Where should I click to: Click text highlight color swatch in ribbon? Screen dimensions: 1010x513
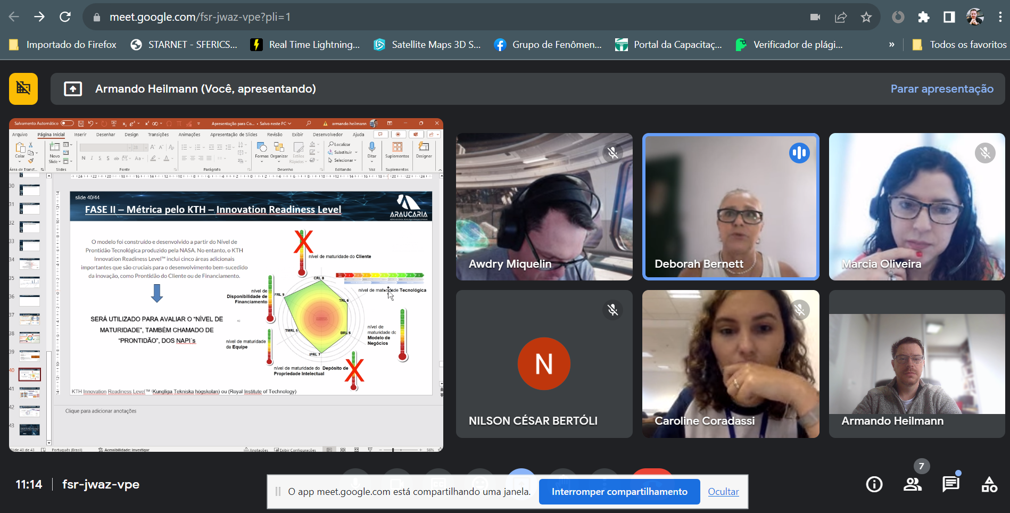153,158
